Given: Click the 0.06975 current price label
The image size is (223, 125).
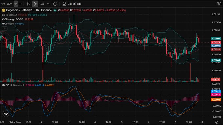Looking at the screenshot, I should click(x=216, y=42).
